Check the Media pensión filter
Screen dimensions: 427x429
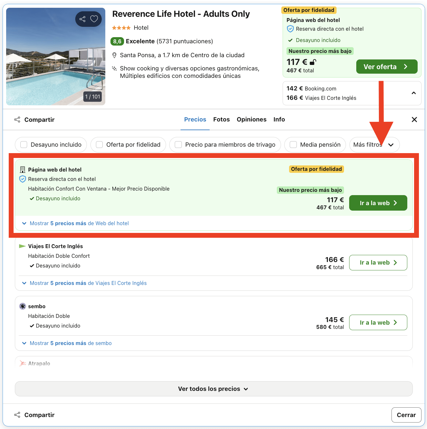293,145
